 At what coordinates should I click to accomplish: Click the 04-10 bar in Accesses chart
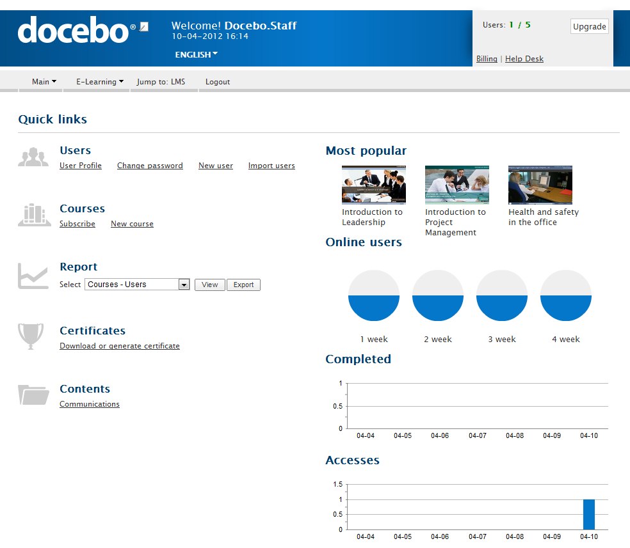[588, 514]
